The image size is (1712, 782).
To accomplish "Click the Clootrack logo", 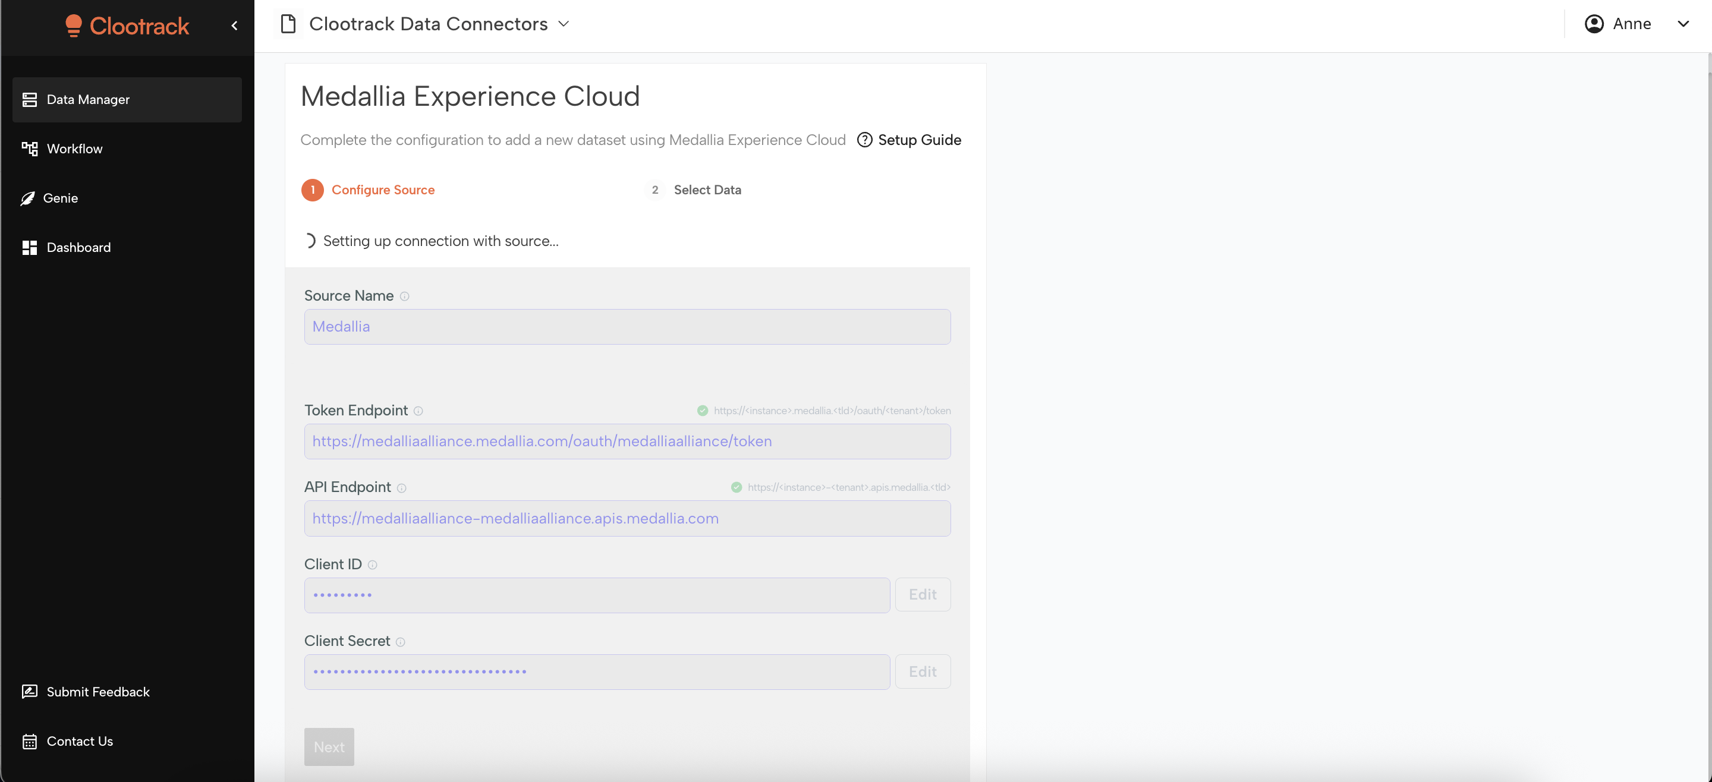I will coord(127,26).
